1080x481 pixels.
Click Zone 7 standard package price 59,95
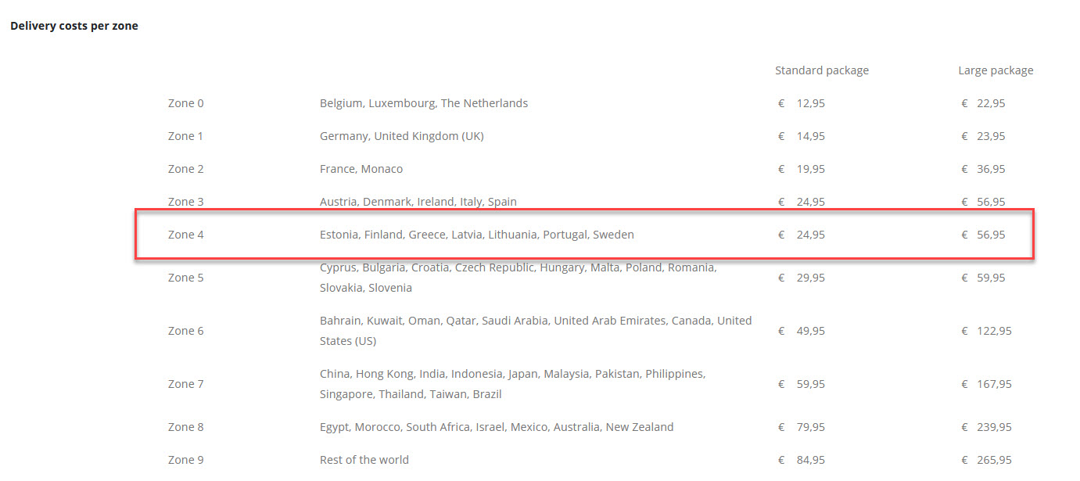click(x=810, y=384)
